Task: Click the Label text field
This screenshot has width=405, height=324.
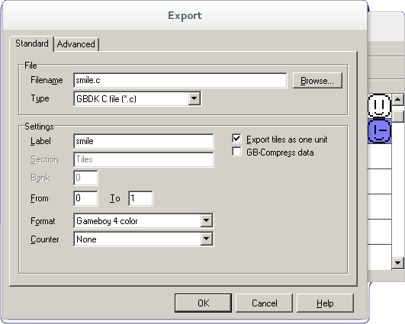Action: point(143,141)
